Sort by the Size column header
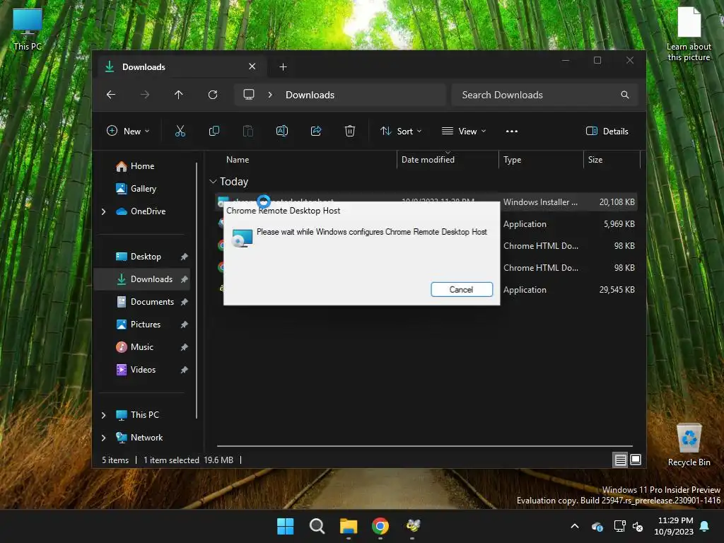724x543 pixels. pyautogui.click(x=612, y=159)
